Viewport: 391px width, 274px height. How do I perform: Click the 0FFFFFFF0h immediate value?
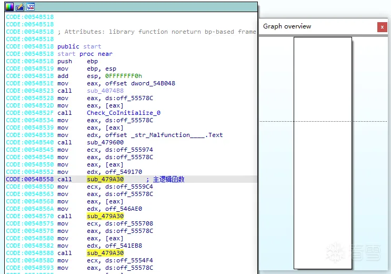124,76
